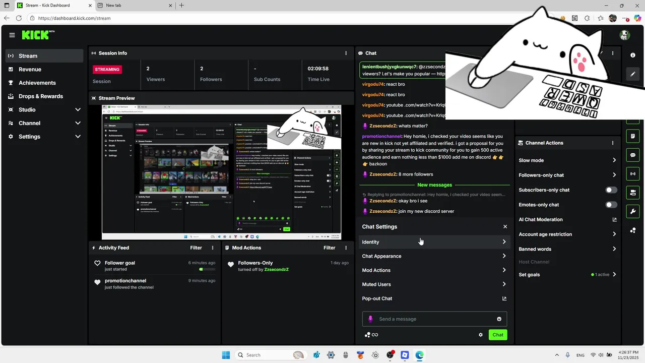Go to Drops & Rewards in sidebar
Image resolution: width=645 pixels, height=363 pixels.
44,96
